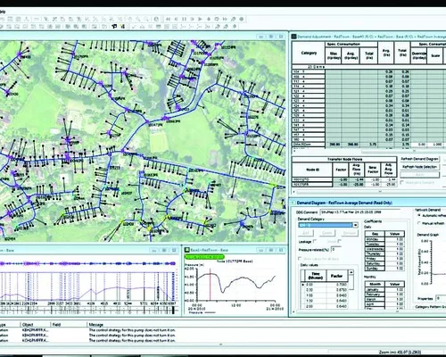Click the Properties input field near demand graph

[x=441, y=298]
